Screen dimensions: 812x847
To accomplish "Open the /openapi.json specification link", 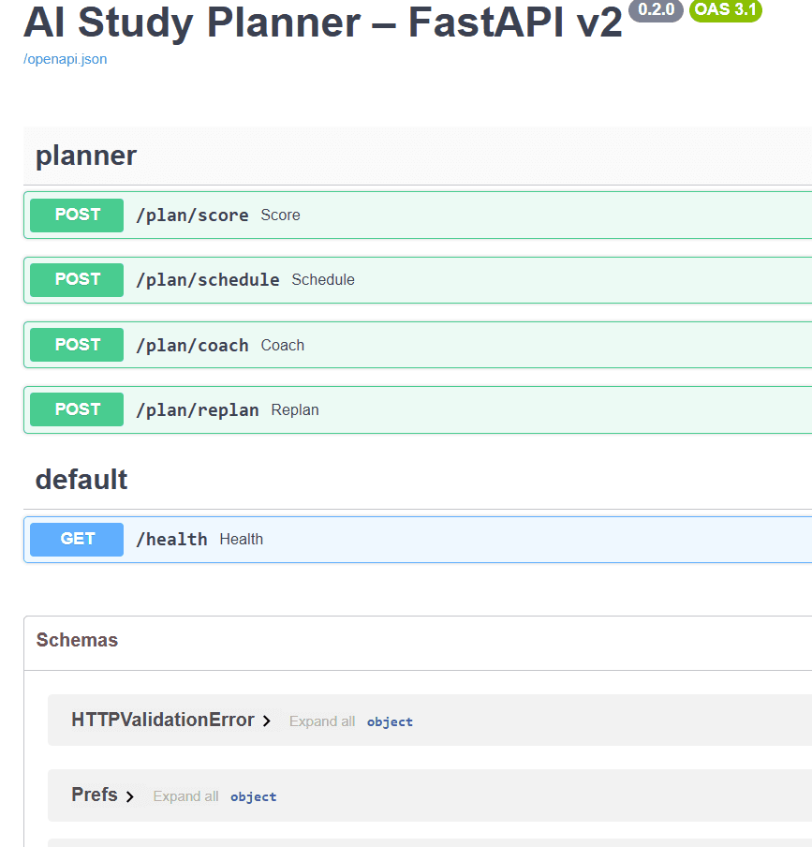I will click(x=65, y=58).
